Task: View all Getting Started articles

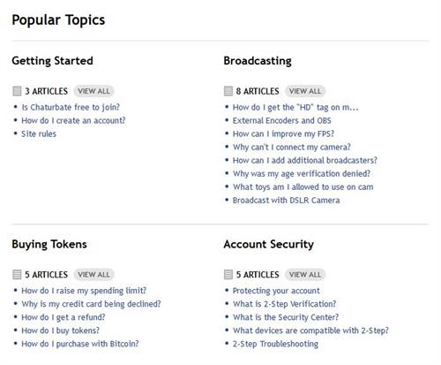Action: point(93,91)
